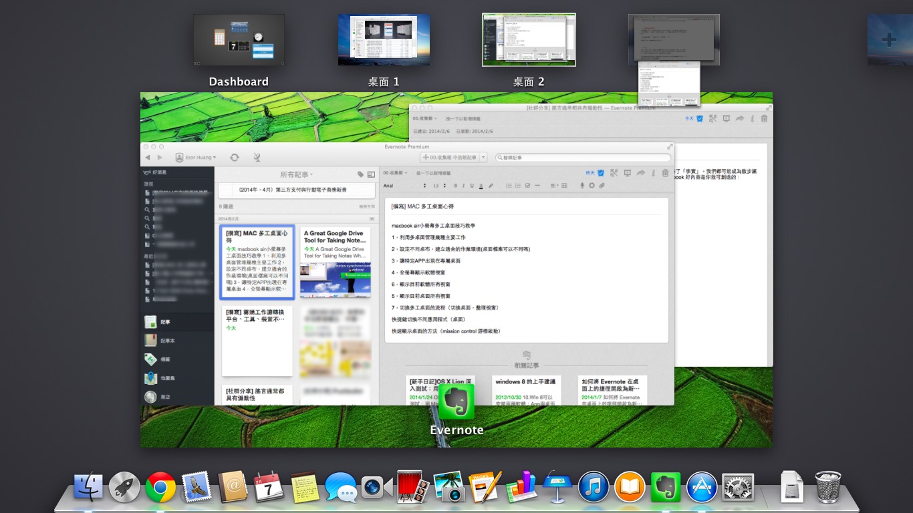Open the 00.收集箱 notebook selector in editor

pos(395,173)
